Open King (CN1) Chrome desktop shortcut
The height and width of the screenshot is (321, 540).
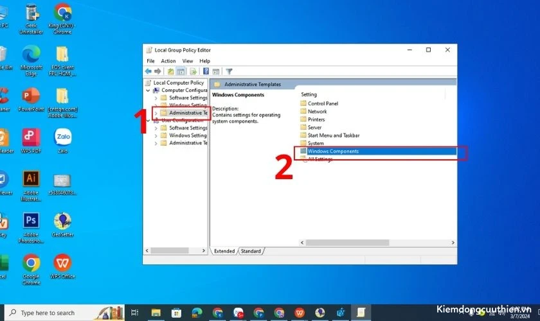click(x=62, y=19)
